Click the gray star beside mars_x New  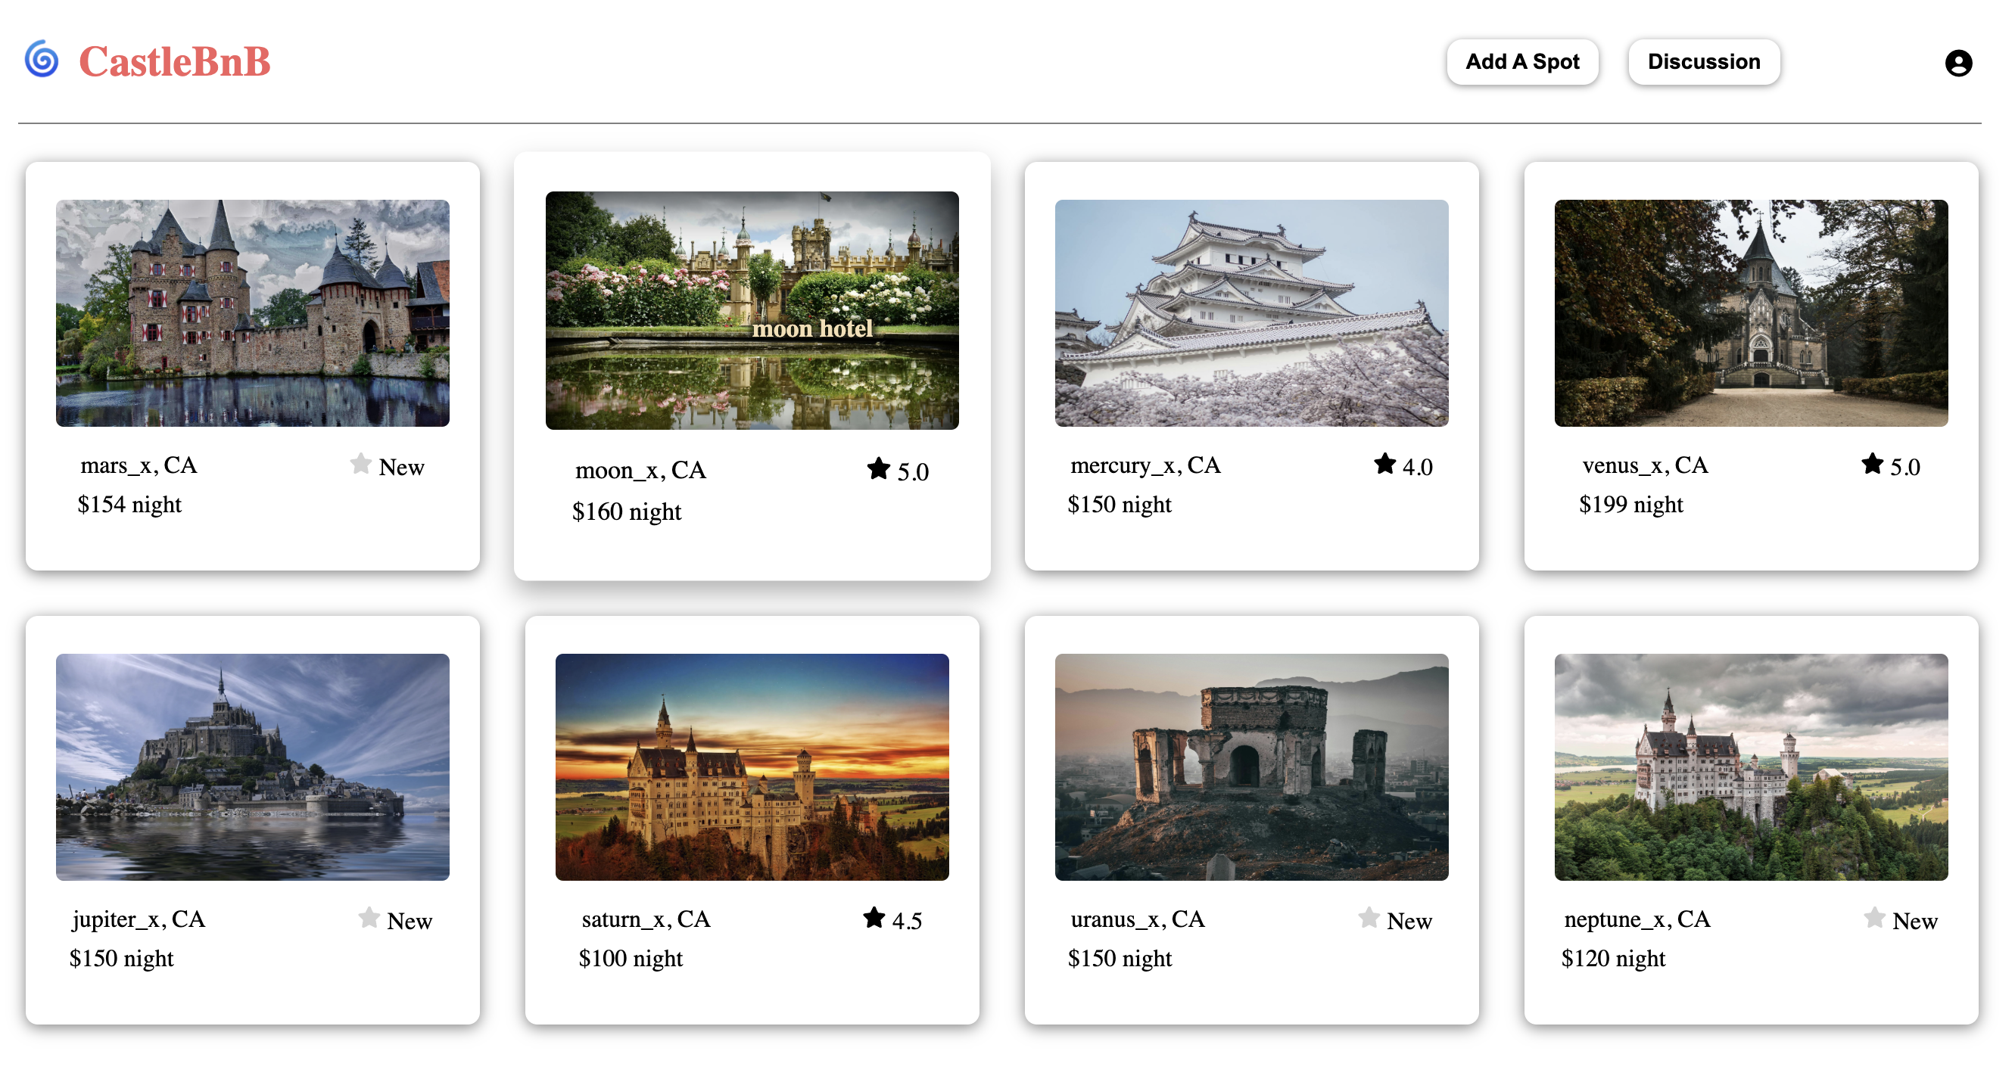[360, 464]
